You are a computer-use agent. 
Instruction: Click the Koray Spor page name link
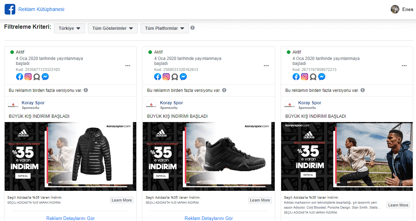click(x=33, y=103)
